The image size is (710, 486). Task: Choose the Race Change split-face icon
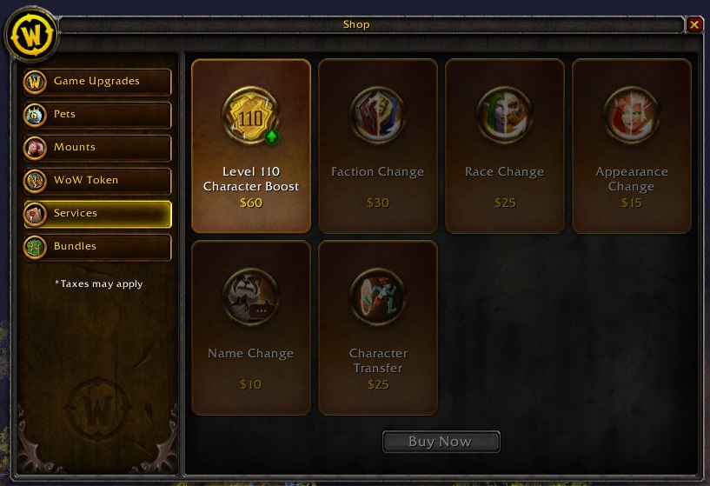tap(504, 116)
